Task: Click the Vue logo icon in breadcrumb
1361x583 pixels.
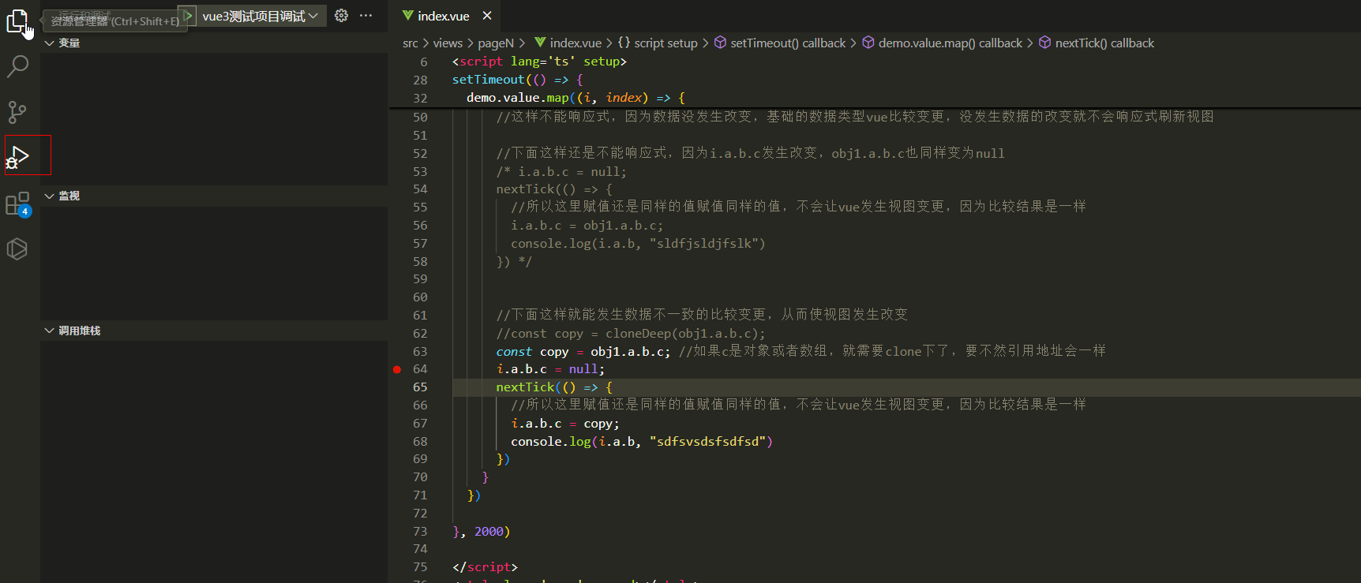Action: coord(540,43)
